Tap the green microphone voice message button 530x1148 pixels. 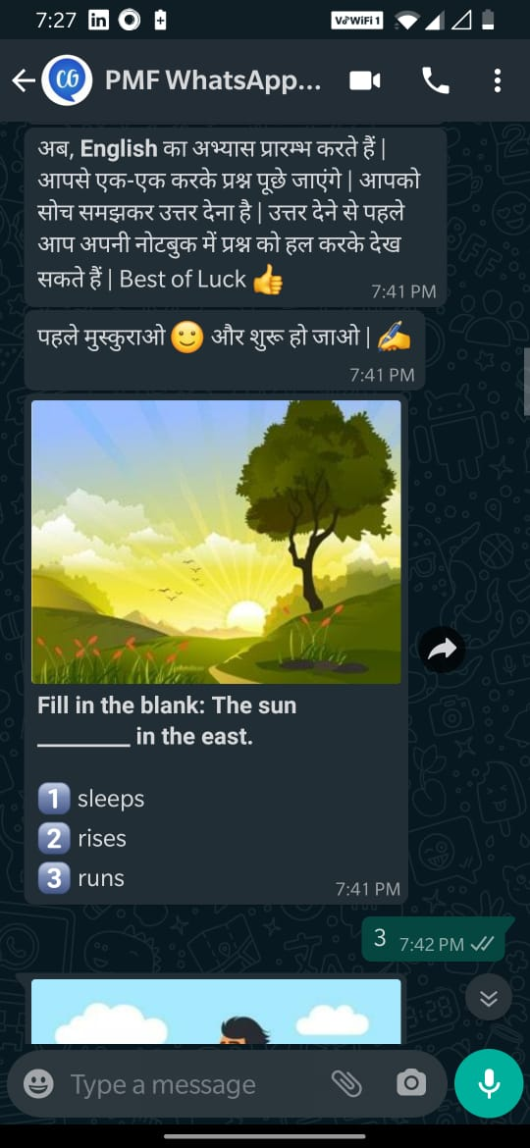point(489,1083)
